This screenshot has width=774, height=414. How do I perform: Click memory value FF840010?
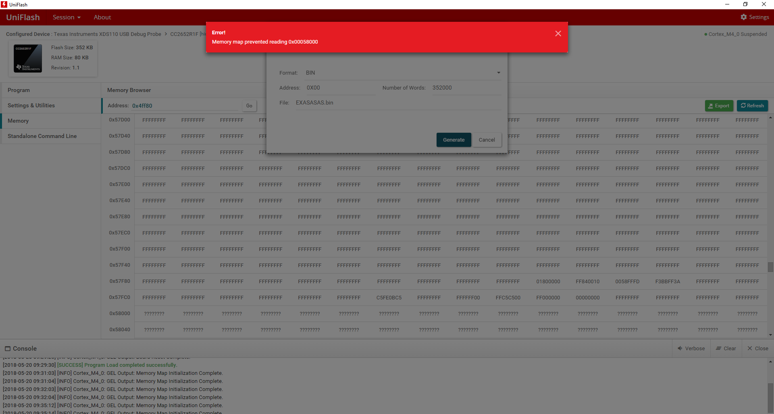pyautogui.click(x=587, y=281)
